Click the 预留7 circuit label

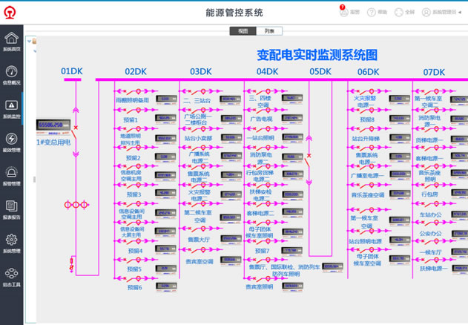click(263, 251)
